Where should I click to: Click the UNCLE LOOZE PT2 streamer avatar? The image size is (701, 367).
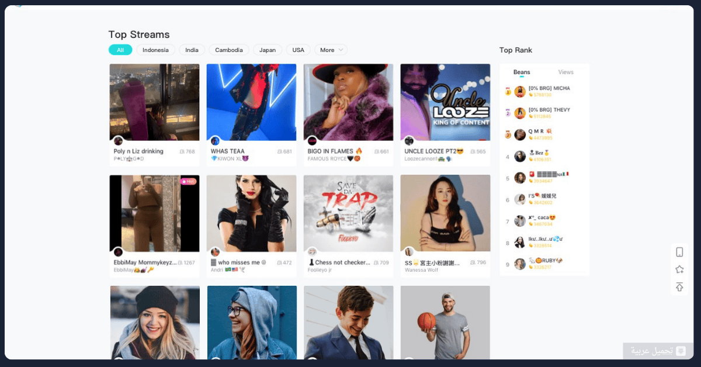pyautogui.click(x=409, y=141)
